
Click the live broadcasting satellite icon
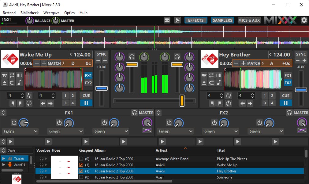pos(177,20)
